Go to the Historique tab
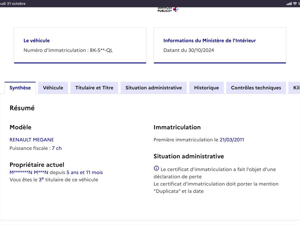 pos(207,88)
